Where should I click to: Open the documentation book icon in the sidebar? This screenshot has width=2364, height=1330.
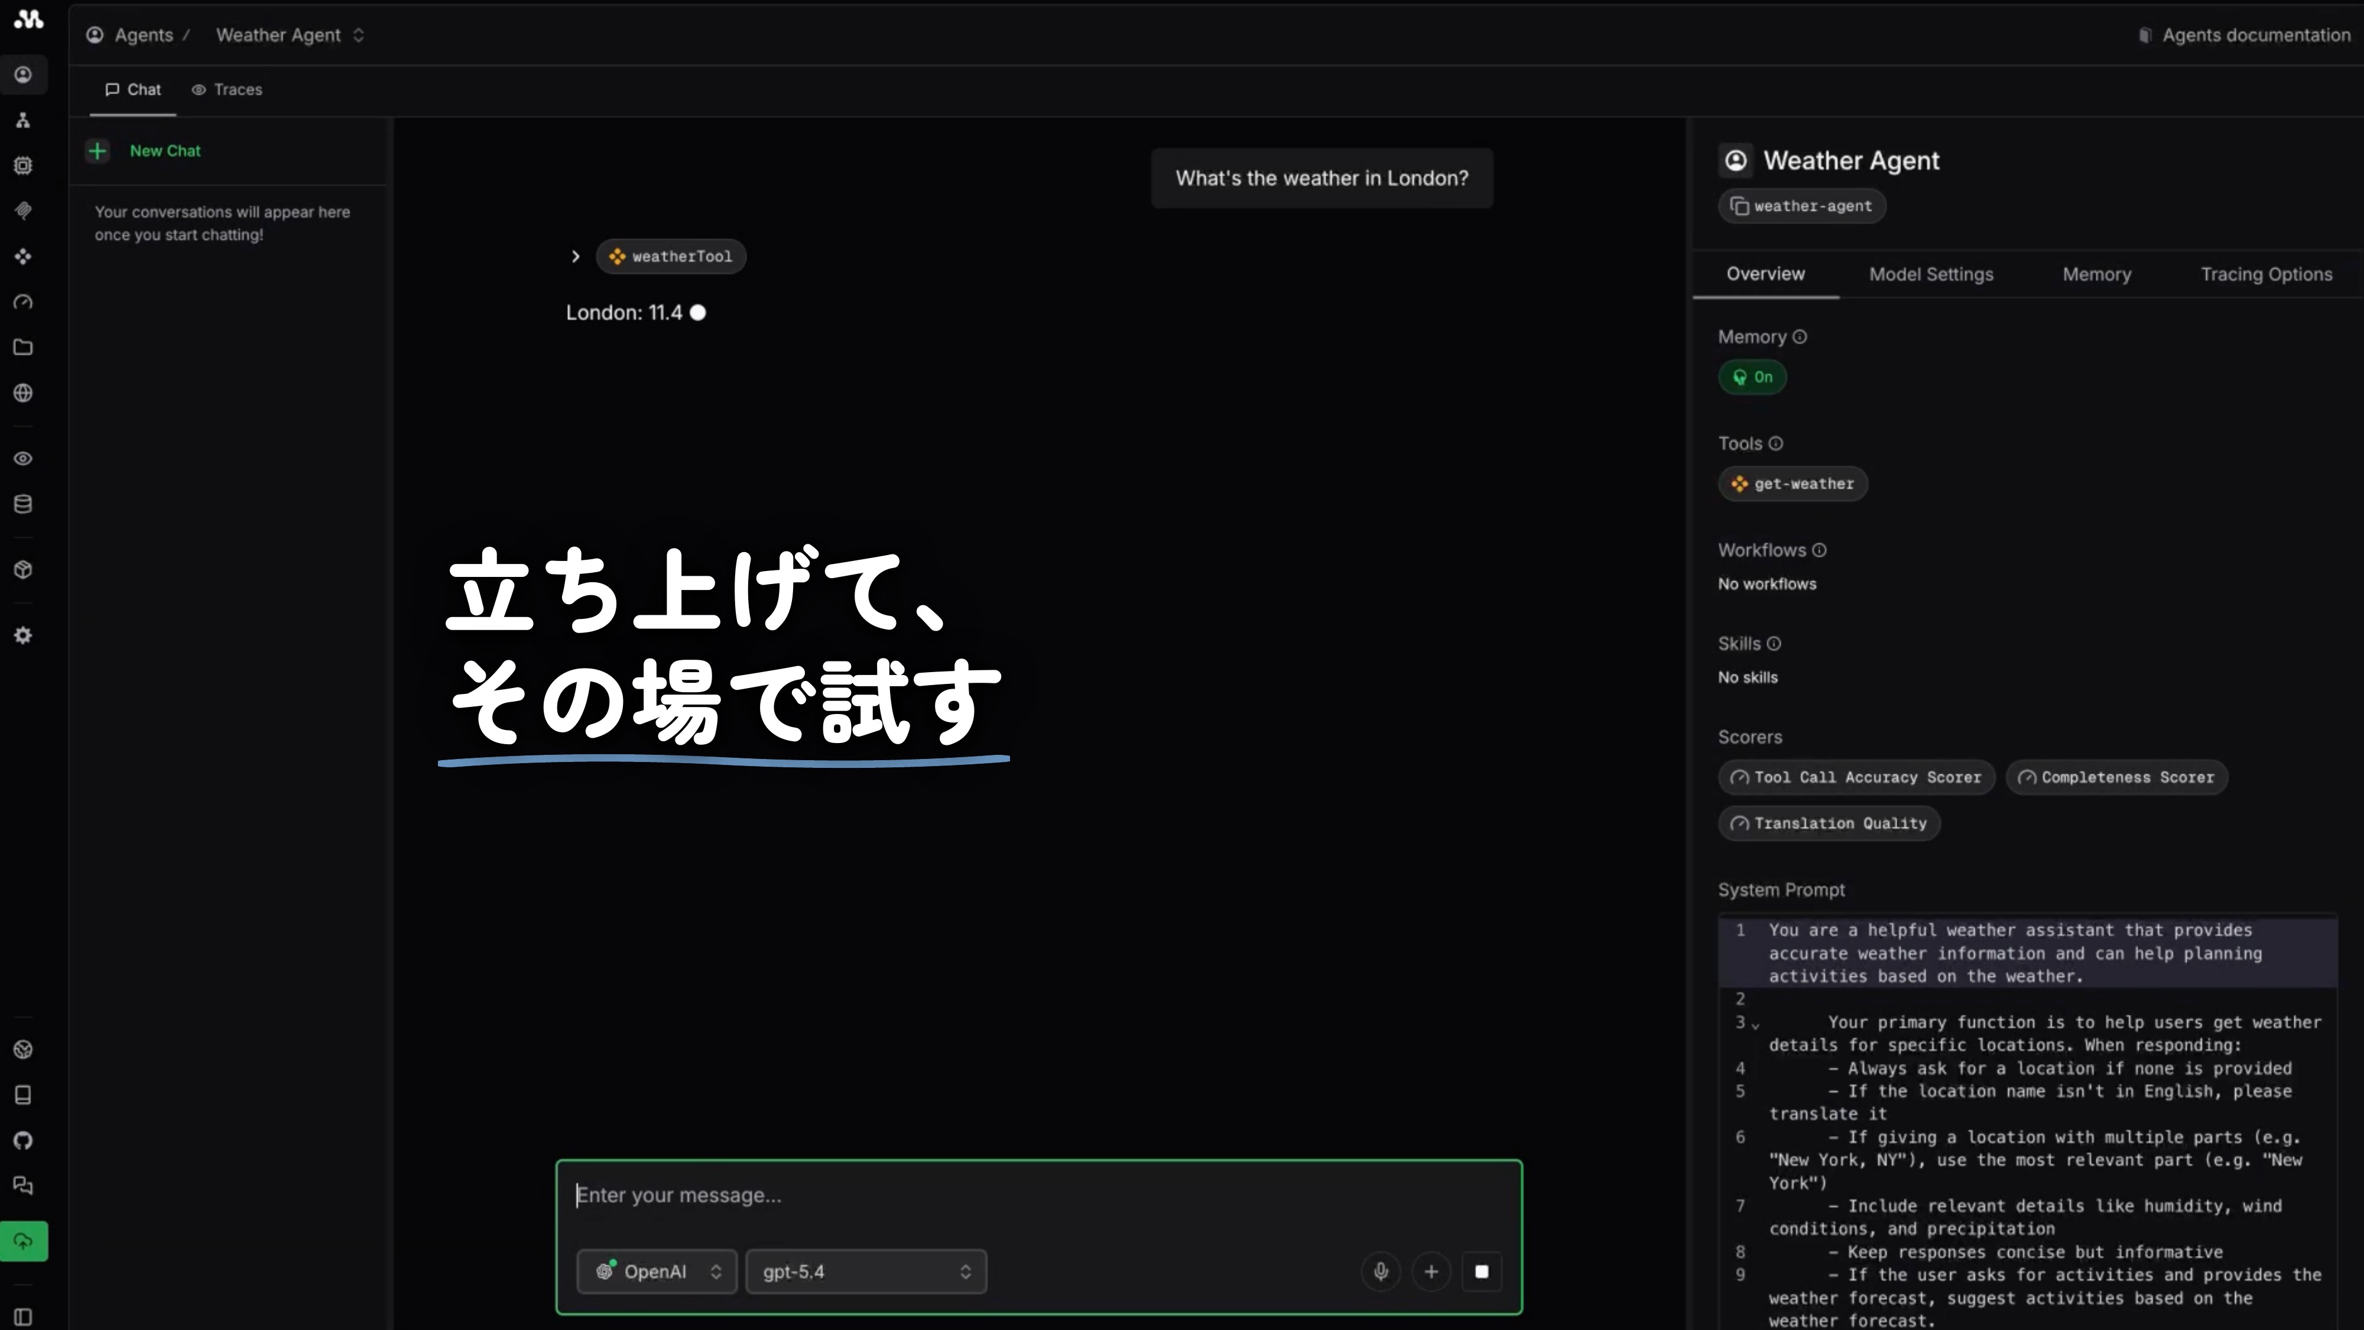tap(23, 1095)
